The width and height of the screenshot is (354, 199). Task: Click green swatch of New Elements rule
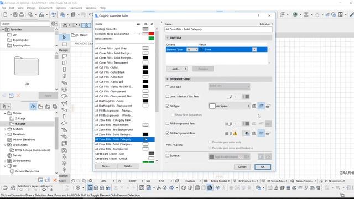coord(152,39)
